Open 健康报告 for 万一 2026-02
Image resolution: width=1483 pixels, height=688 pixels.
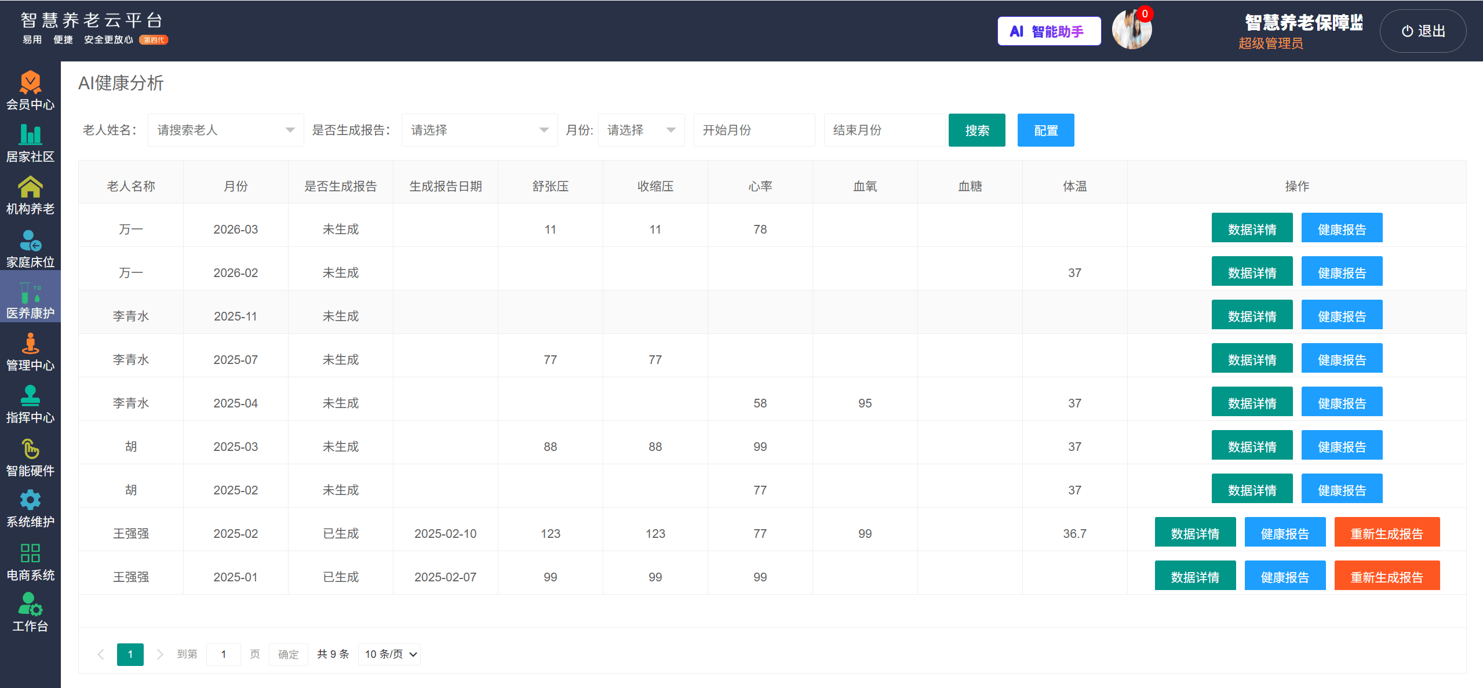[x=1342, y=272]
